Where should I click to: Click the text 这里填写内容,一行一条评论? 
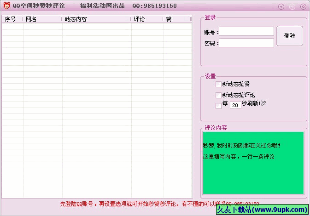239,157
